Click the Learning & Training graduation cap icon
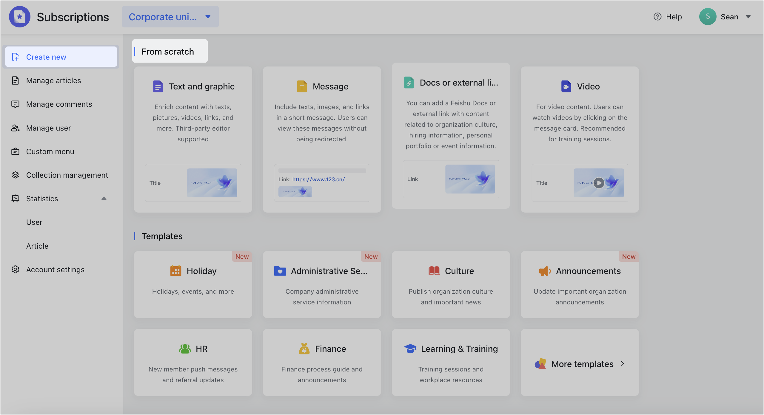The height and width of the screenshot is (415, 764). point(410,349)
